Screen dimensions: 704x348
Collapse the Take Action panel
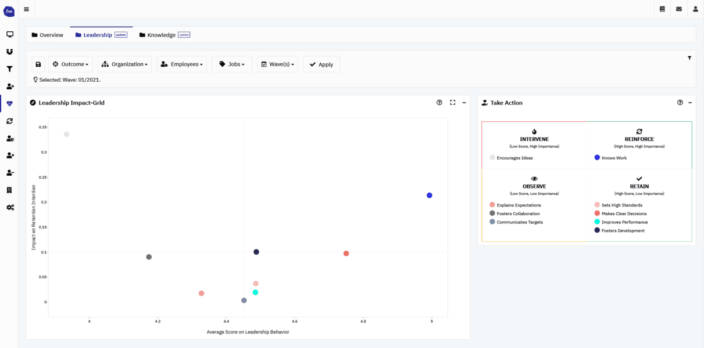pyautogui.click(x=690, y=103)
